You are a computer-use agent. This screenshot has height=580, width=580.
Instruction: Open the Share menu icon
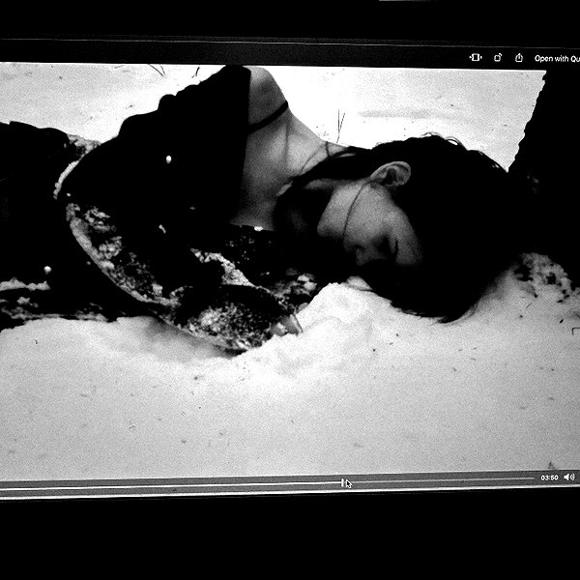519,58
